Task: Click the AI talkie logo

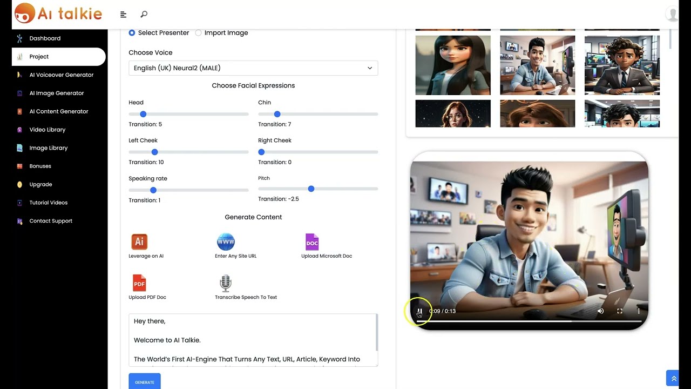Action: (x=58, y=14)
